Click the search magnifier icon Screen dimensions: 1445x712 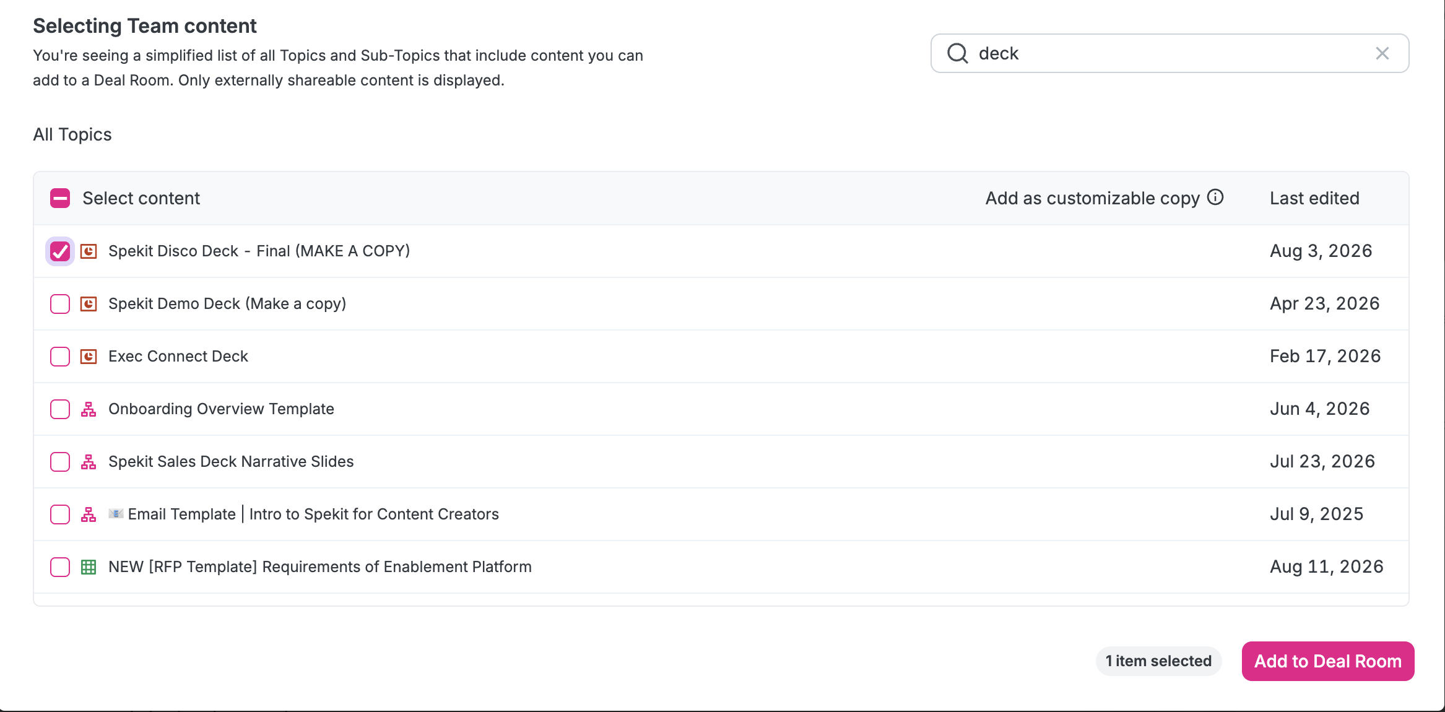point(957,53)
